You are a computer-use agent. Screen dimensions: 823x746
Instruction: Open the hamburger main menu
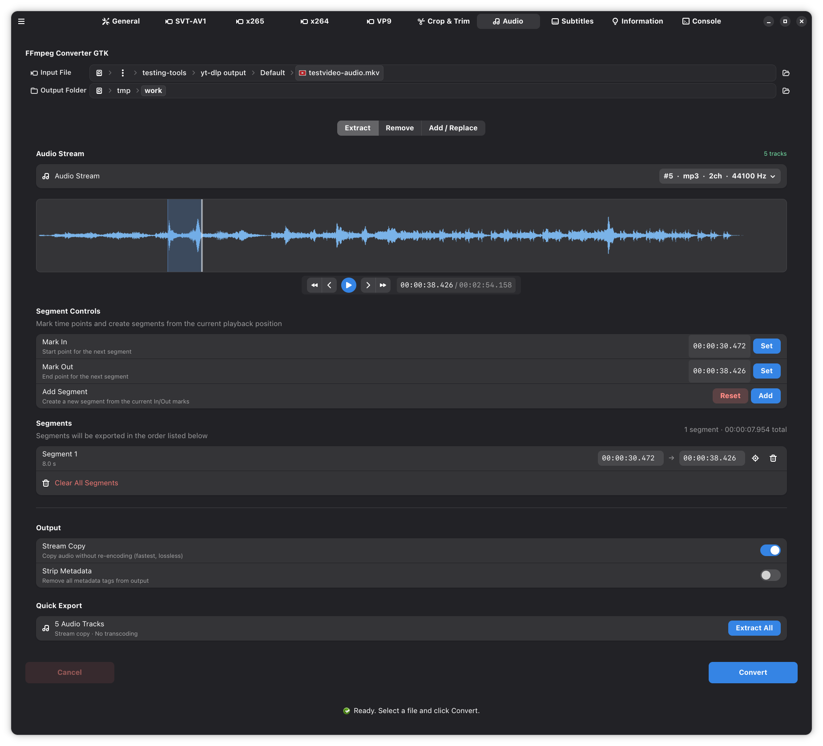(21, 21)
